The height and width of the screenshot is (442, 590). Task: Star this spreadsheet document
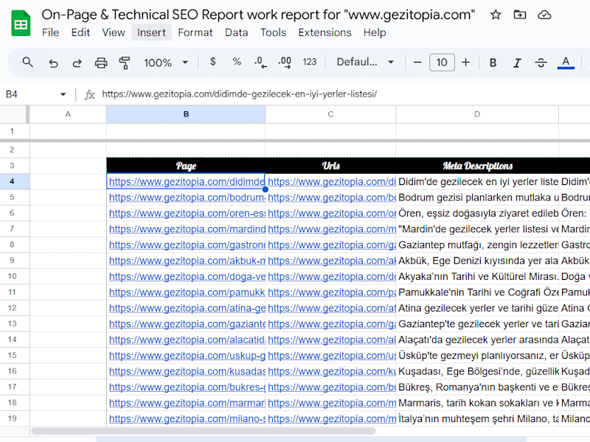(496, 15)
